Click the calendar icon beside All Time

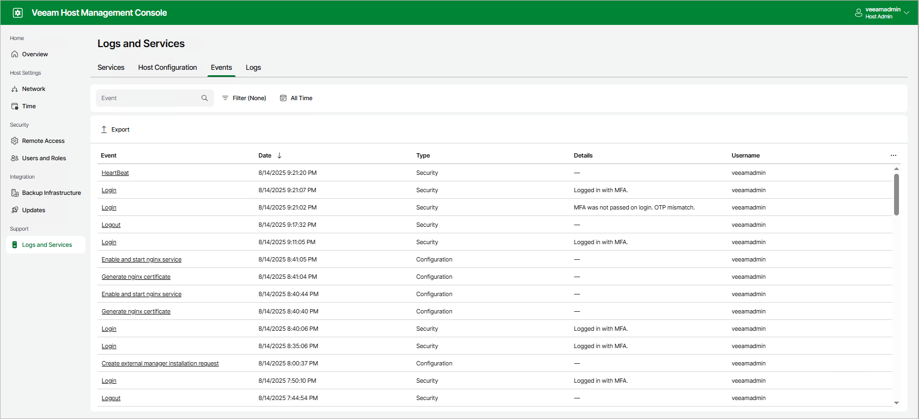tap(283, 98)
